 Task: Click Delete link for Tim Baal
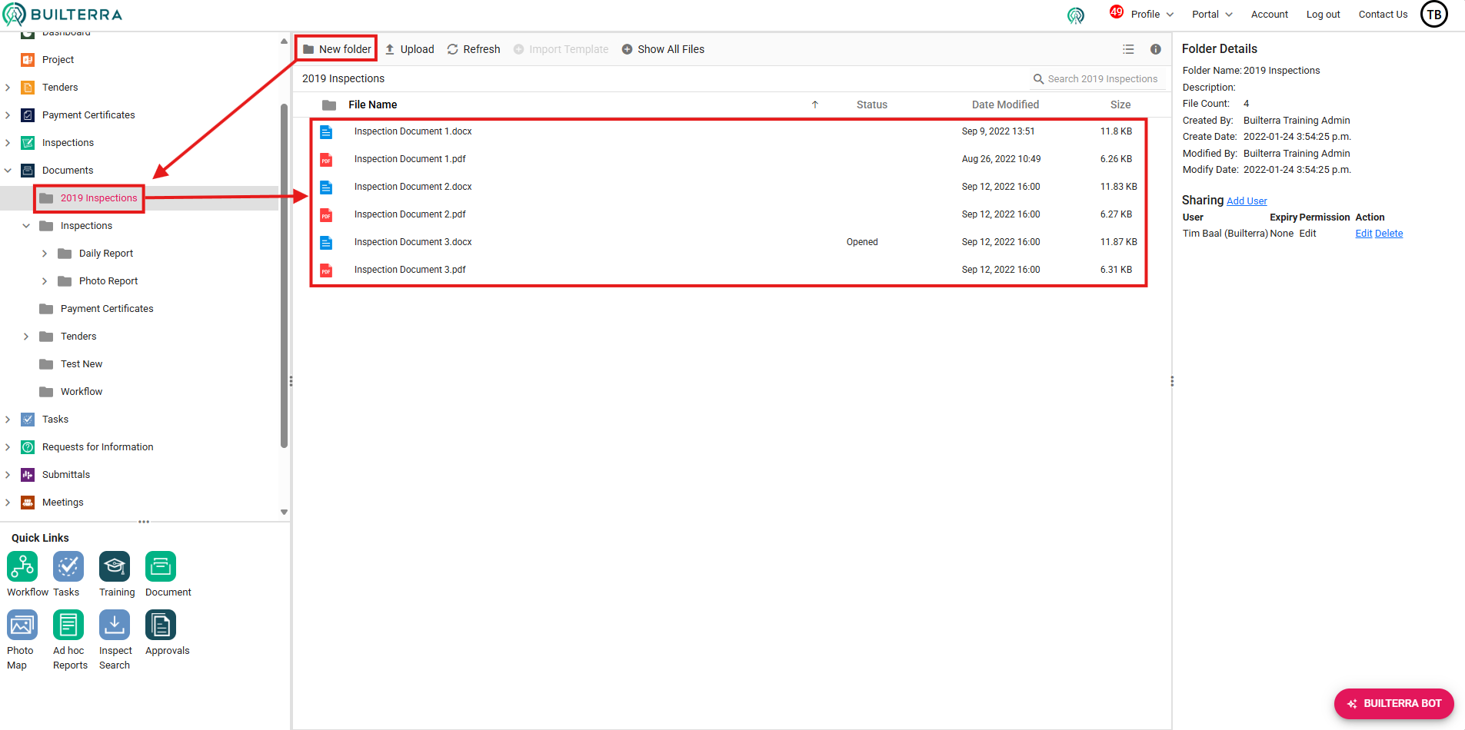[1389, 234]
